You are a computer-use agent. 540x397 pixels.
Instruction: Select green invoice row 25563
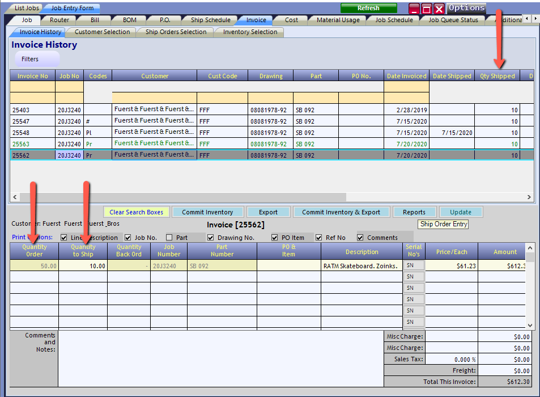[271, 144]
